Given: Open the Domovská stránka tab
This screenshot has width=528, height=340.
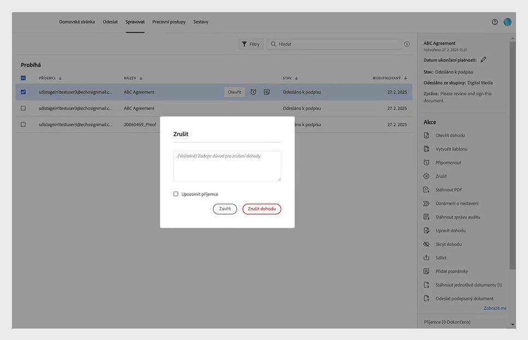Looking at the screenshot, I should coord(77,22).
